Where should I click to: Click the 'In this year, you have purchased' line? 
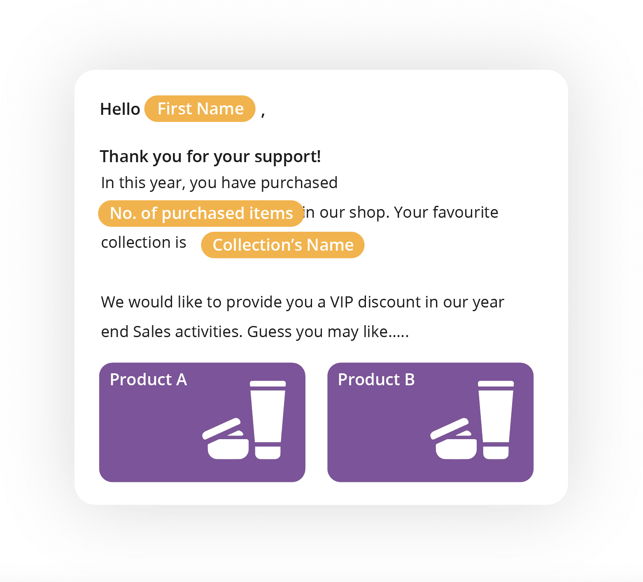(x=219, y=183)
